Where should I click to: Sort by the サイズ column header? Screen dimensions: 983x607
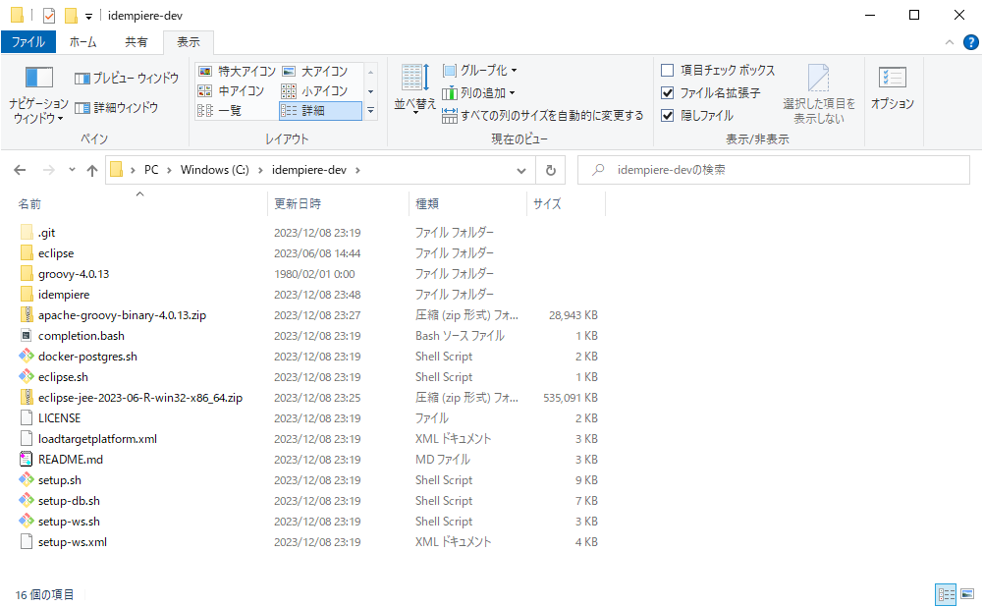click(x=566, y=203)
